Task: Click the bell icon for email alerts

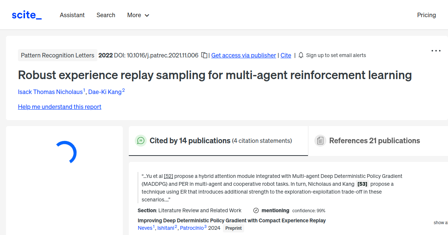Action: 301,55
